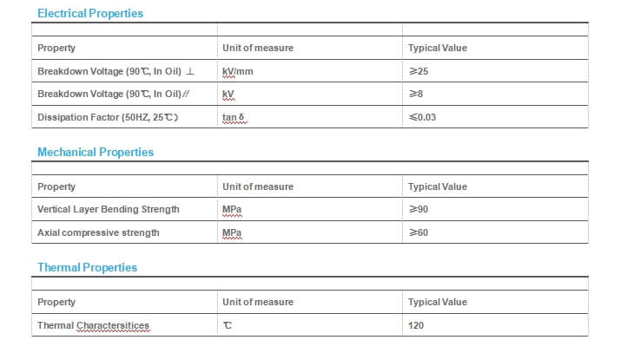Select the ≤0.03 dissipation factor value
Screen dimensions: 620x340
tap(422, 117)
